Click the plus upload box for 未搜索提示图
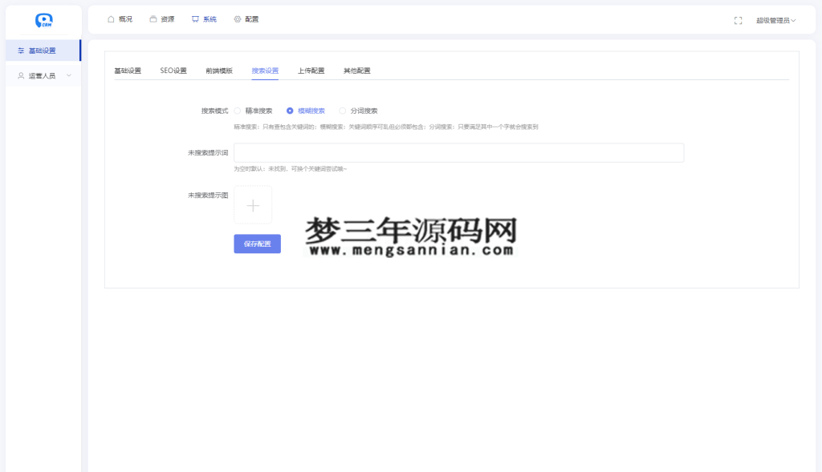 coord(253,205)
